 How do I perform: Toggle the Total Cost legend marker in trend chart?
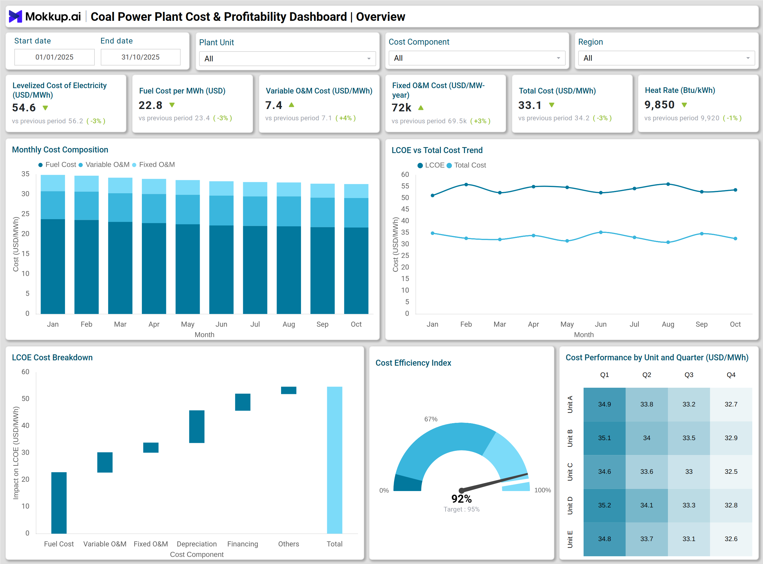tap(449, 166)
